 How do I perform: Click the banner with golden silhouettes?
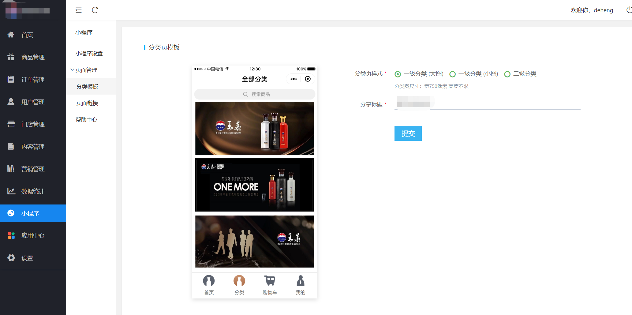click(x=255, y=242)
